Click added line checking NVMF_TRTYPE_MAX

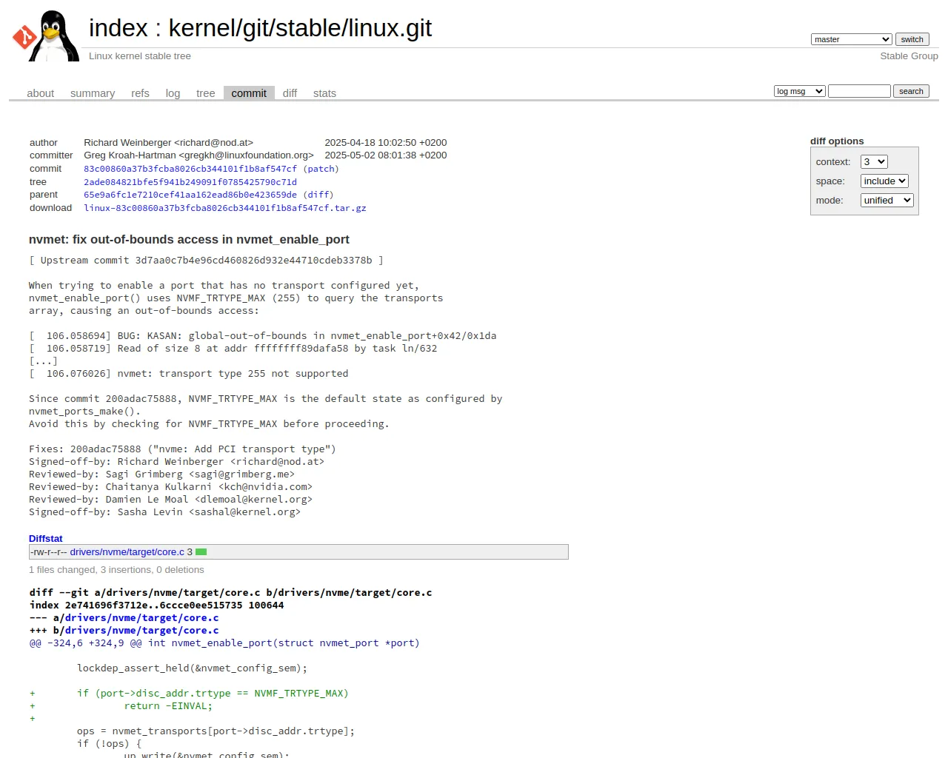click(213, 693)
